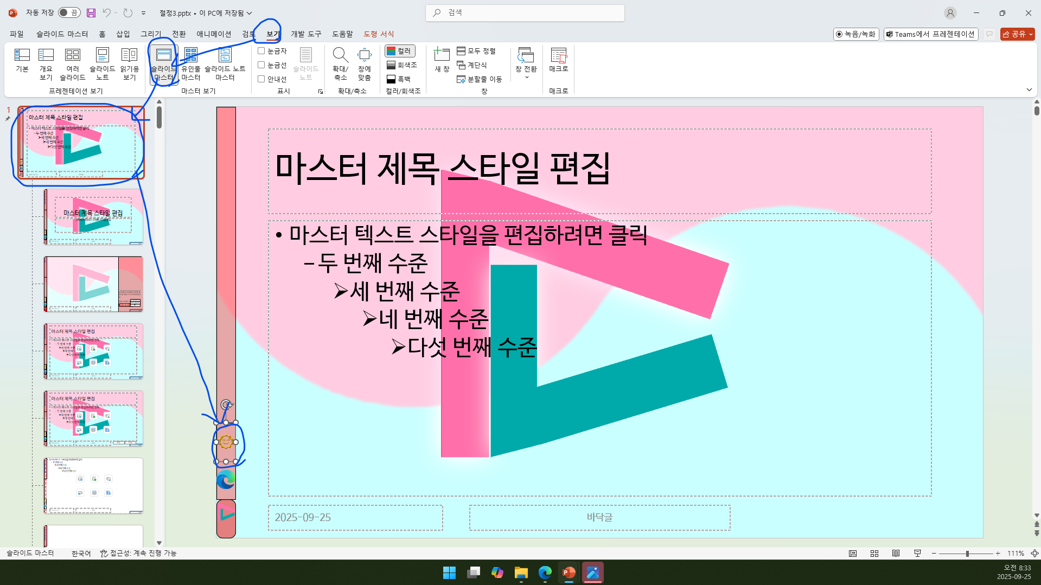Enable the 안내선 guides checkbox
1041x585 pixels.
click(261, 78)
